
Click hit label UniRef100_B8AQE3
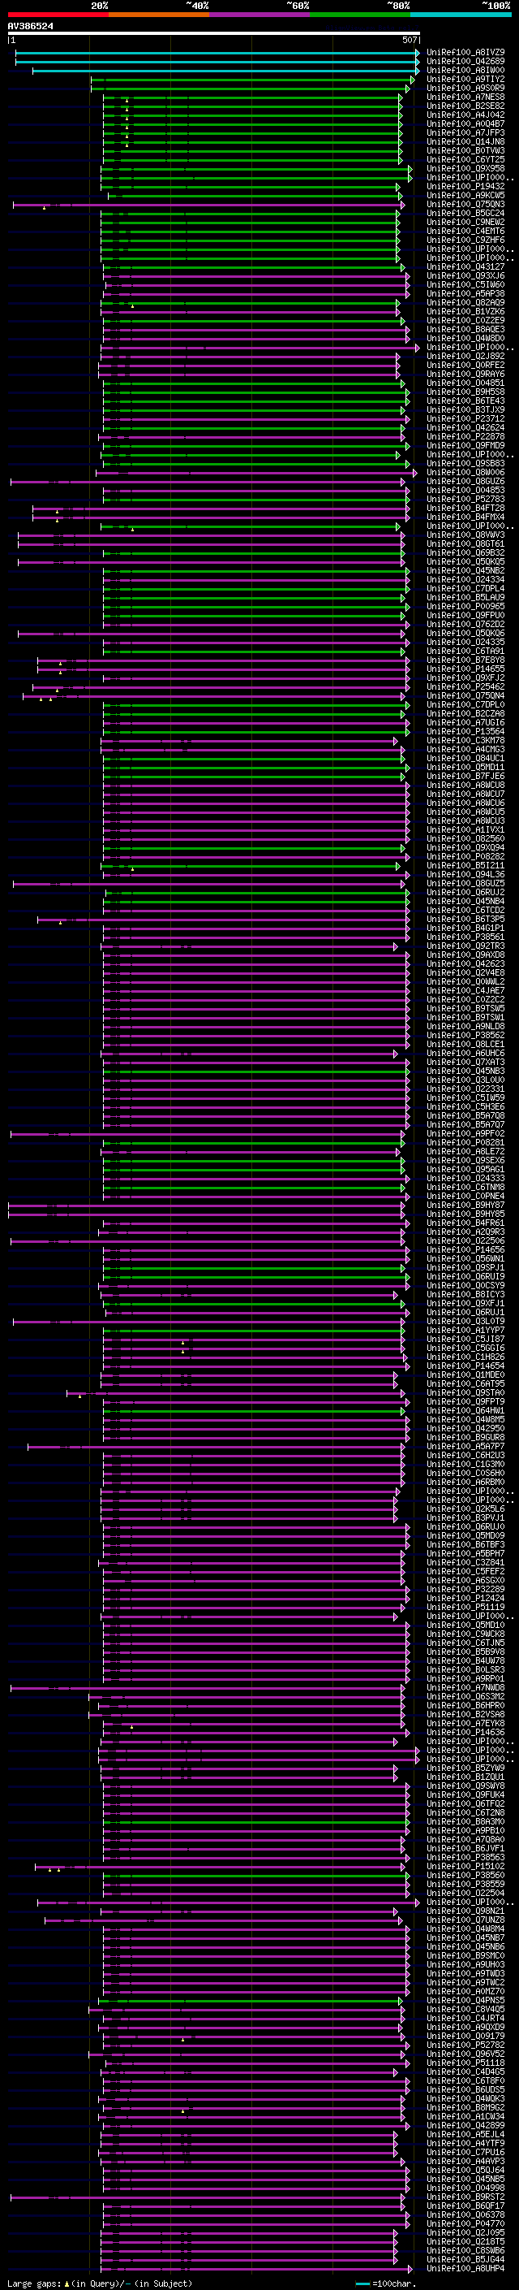click(x=465, y=330)
